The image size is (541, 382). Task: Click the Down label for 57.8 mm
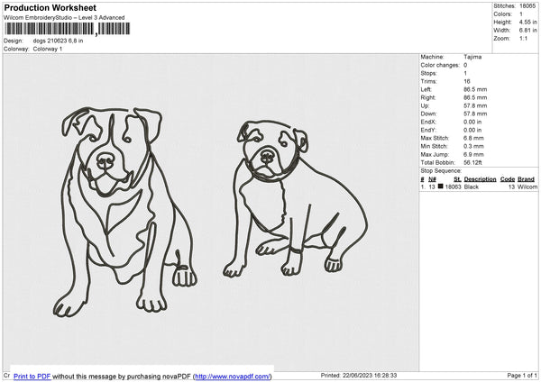(428, 114)
